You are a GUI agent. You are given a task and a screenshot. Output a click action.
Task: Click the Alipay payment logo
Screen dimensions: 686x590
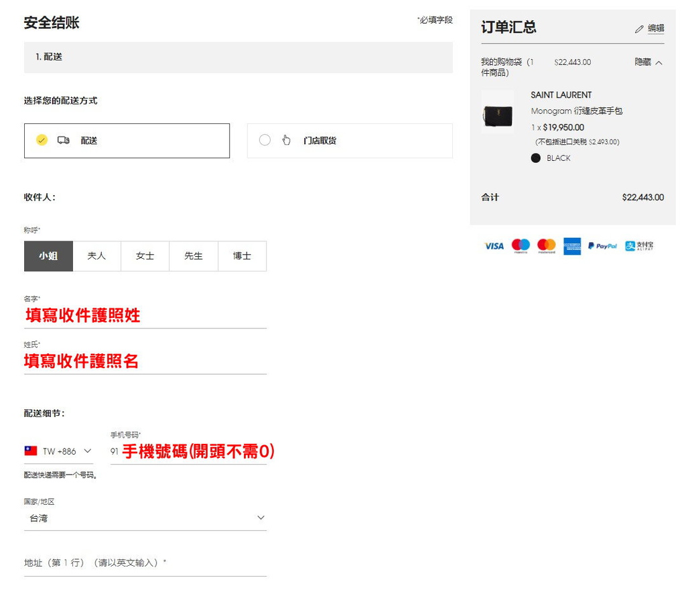click(639, 246)
